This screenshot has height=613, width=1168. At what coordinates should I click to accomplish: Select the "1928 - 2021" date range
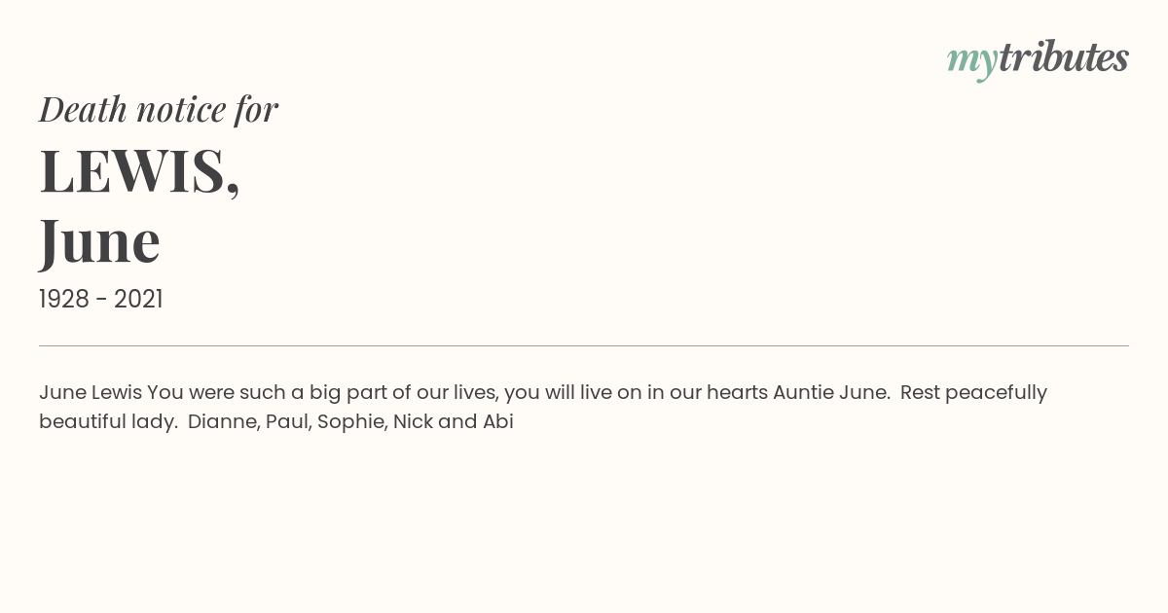101,299
